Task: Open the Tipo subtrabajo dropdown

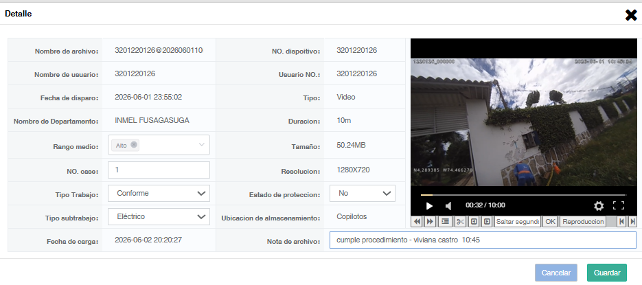Action: 159,216
